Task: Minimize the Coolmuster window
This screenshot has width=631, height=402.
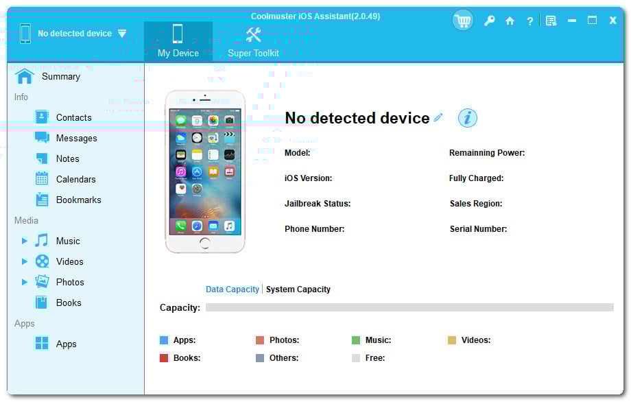Action: tap(572, 21)
